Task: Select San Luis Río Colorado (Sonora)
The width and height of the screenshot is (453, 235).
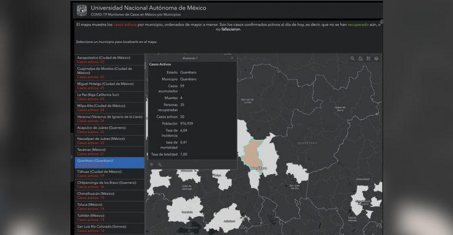Action: point(110,229)
